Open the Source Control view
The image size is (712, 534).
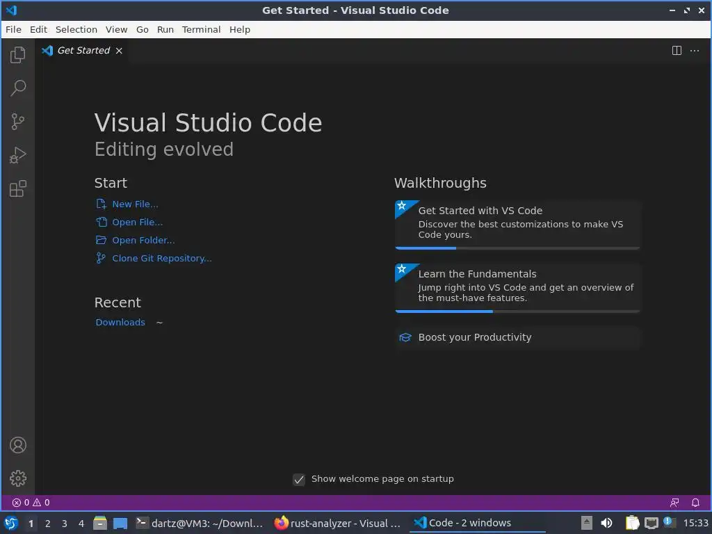click(17, 122)
